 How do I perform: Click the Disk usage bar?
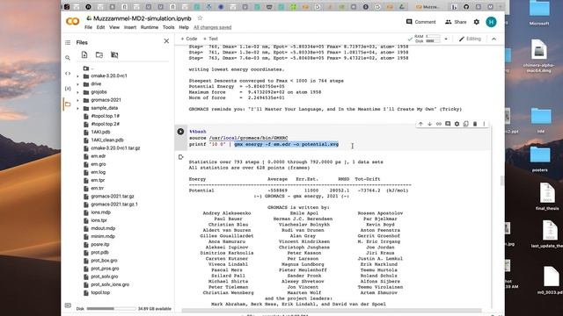112,308
